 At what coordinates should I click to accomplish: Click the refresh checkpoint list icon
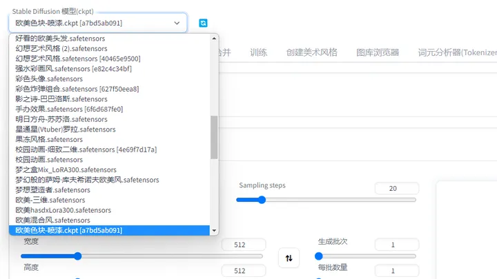(x=203, y=23)
